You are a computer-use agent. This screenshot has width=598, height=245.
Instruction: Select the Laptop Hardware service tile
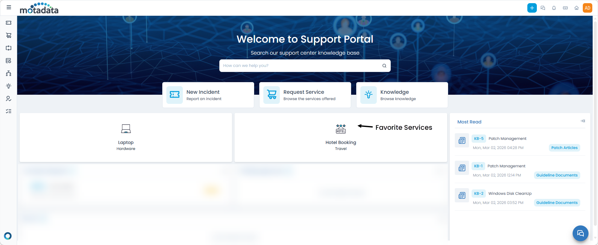coord(126,138)
